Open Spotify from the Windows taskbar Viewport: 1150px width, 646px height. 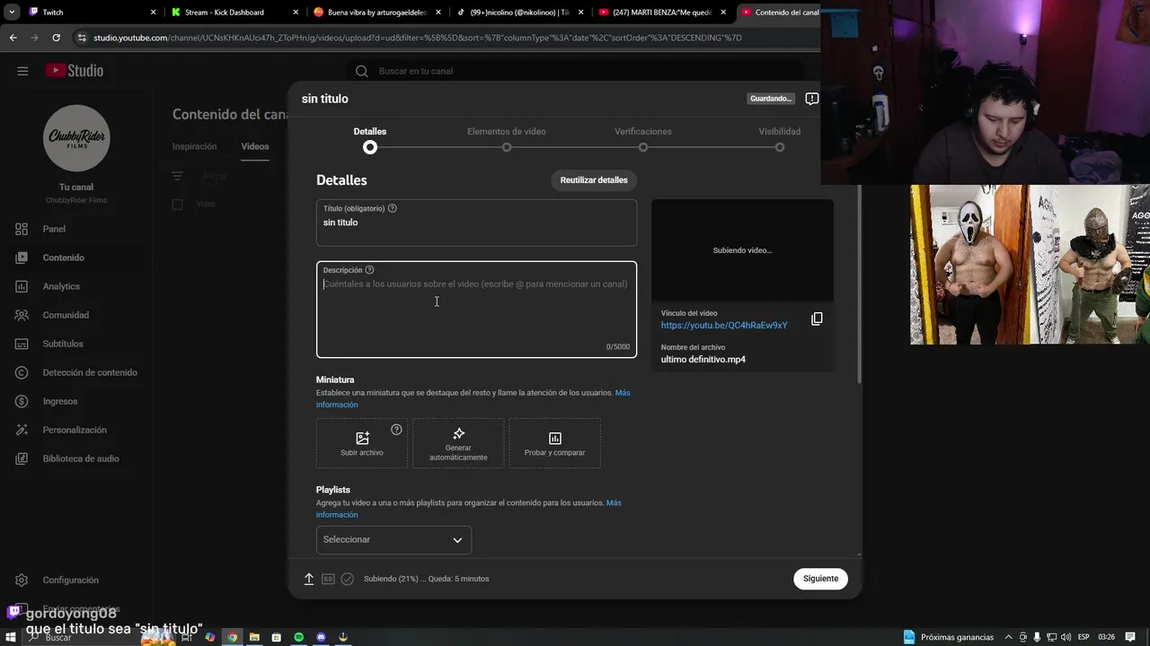pyautogui.click(x=299, y=637)
